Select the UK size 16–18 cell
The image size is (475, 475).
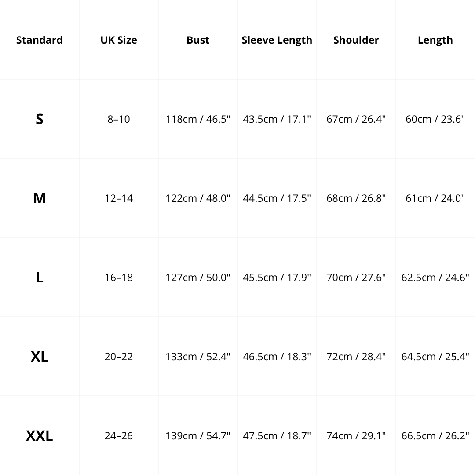point(119,278)
